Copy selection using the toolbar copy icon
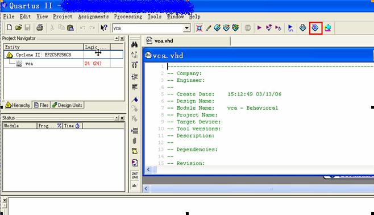Image resolution: width=374 pixels, height=215 pixels. pyautogui.click(x=61, y=28)
